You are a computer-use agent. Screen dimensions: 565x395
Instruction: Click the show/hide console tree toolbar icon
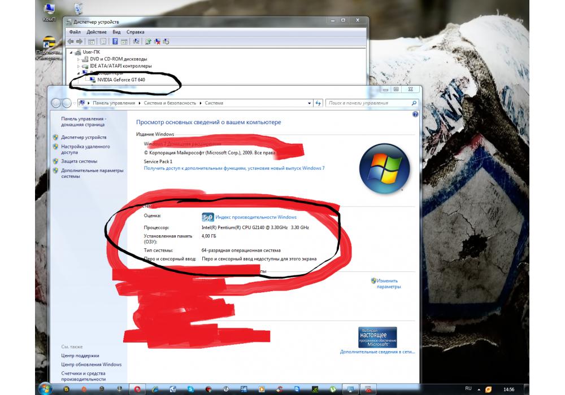click(x=91, y=42)
